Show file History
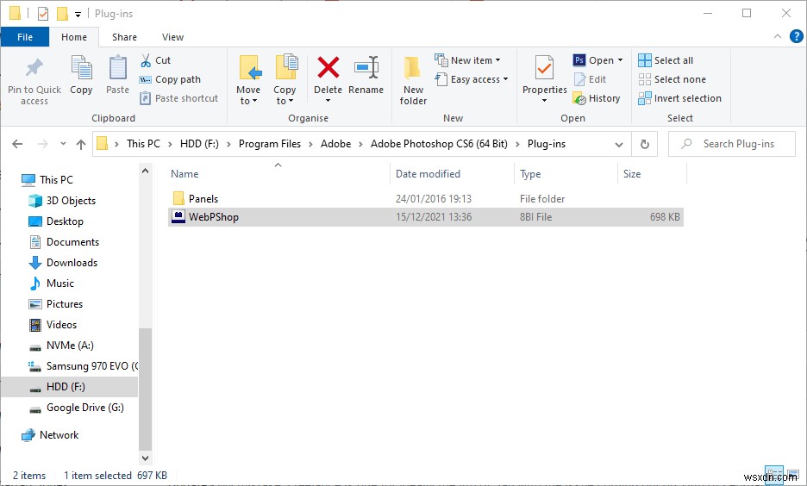Image resolution: width=807 pixels, height=486 pixels. 597,98
